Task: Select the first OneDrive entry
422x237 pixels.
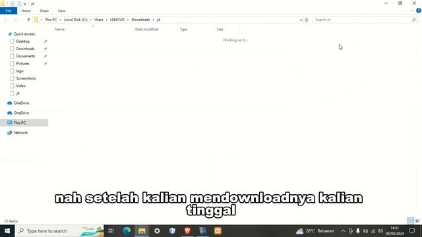Action: (21, 103)
